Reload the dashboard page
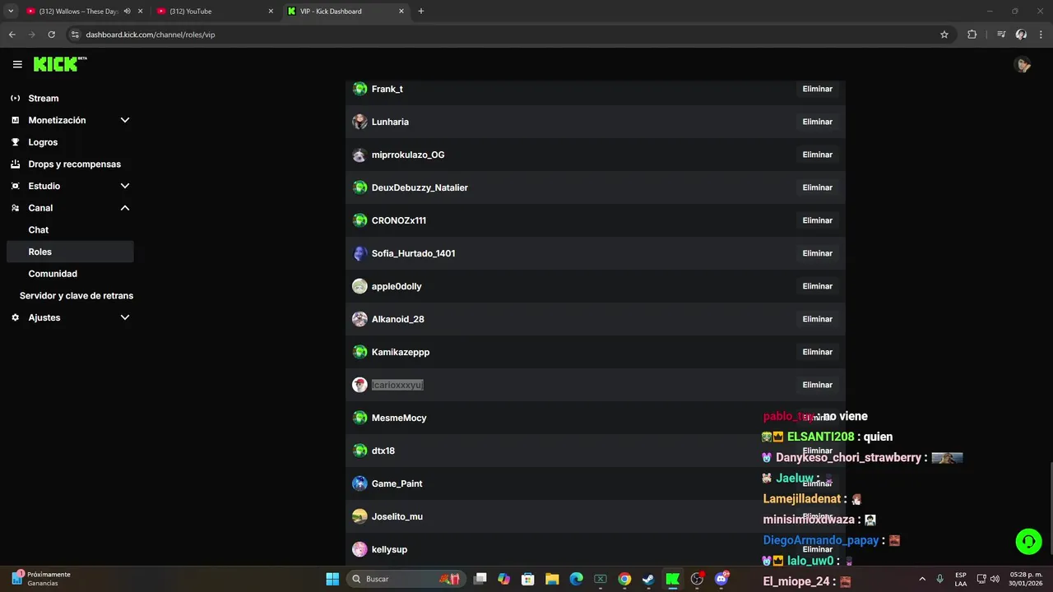The image size is (1053, 592). (51, 35)
